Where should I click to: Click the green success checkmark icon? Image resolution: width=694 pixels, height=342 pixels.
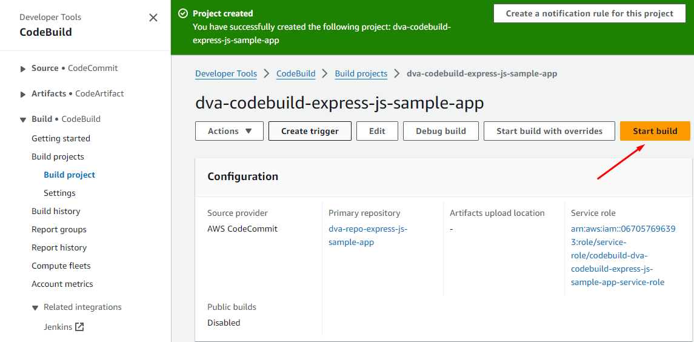(183, 13)
